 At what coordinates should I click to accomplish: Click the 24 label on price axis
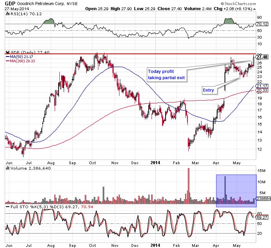(x=260, y=72)
